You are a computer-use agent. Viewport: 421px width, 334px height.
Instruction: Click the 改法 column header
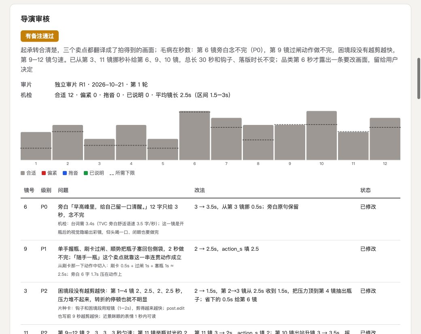[x=200, y=190]
